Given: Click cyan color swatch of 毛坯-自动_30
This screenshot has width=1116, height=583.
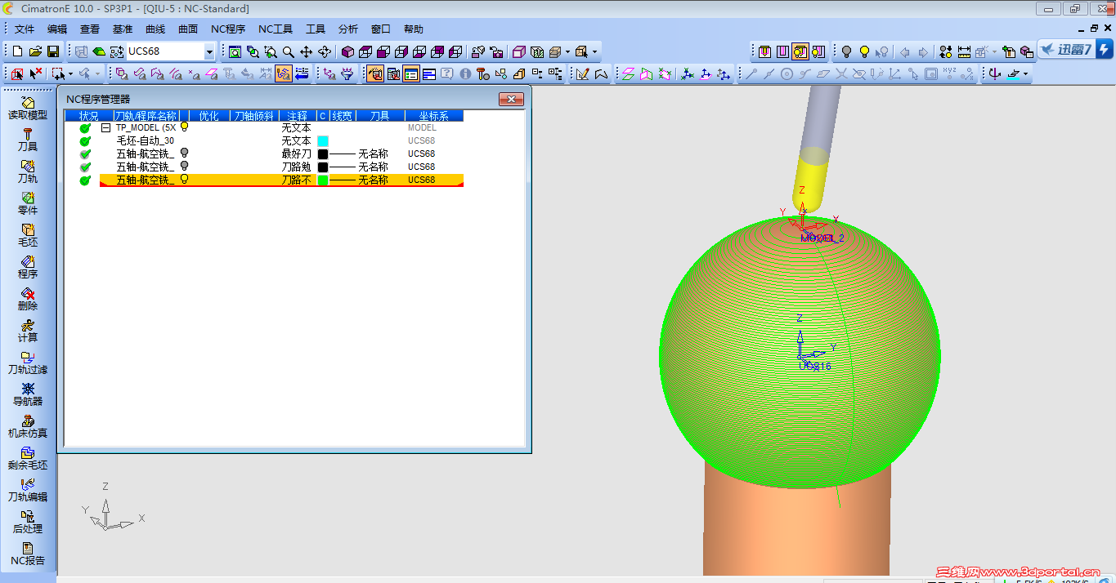Looking at the screenshot, I should tap(323, 140).
